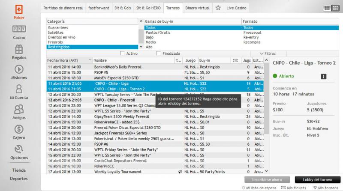Screen dimensions: 343x191
Task: Open the Tienda link
Action: (19, 170)
